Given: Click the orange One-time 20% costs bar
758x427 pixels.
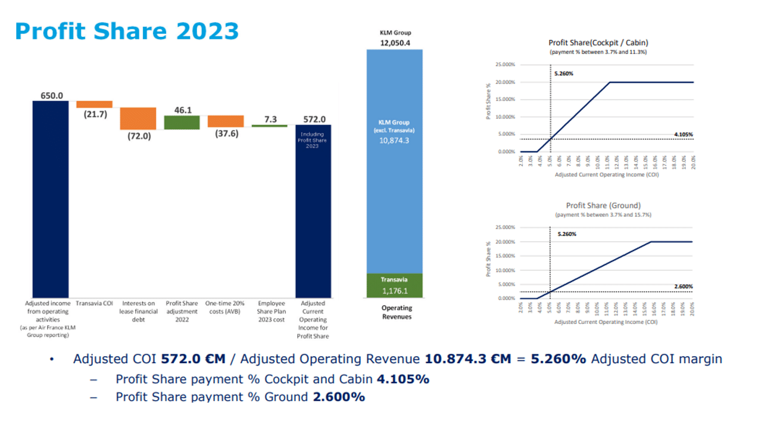Looking at the screenshot, I should [x=226, y=121].
